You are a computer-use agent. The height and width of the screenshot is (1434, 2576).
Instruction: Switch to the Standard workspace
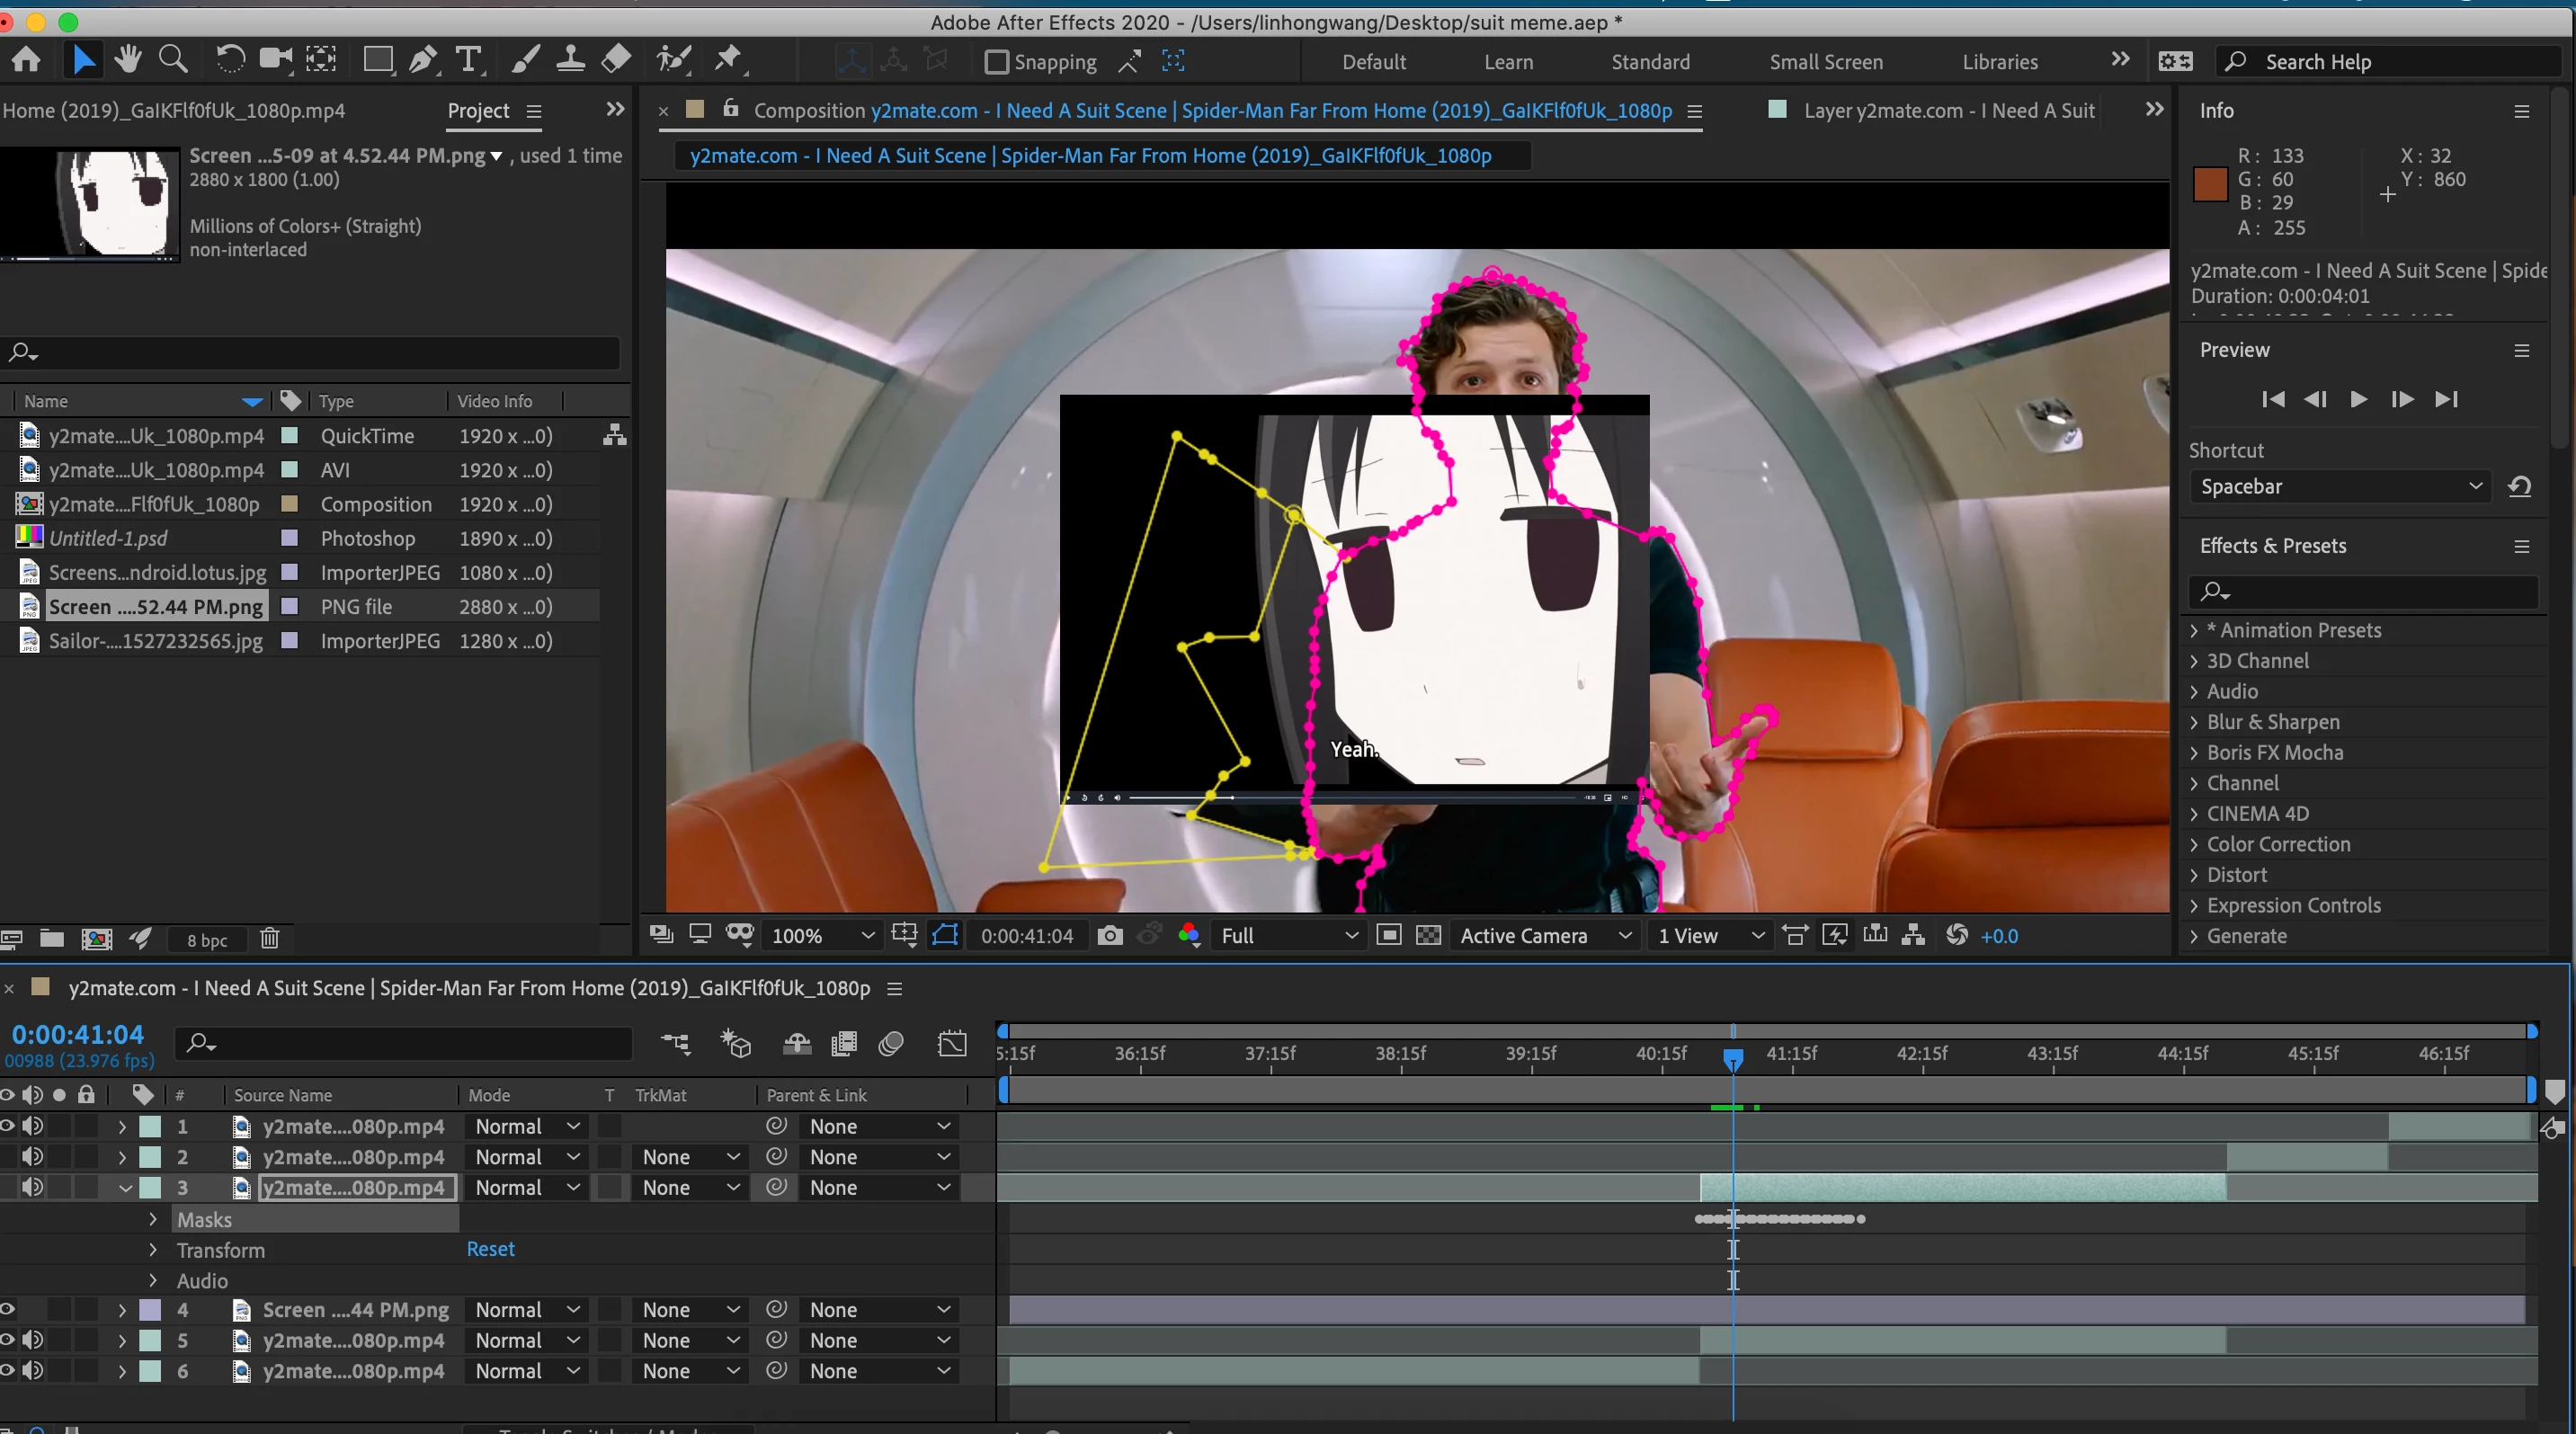click(x=1650, y=62)
